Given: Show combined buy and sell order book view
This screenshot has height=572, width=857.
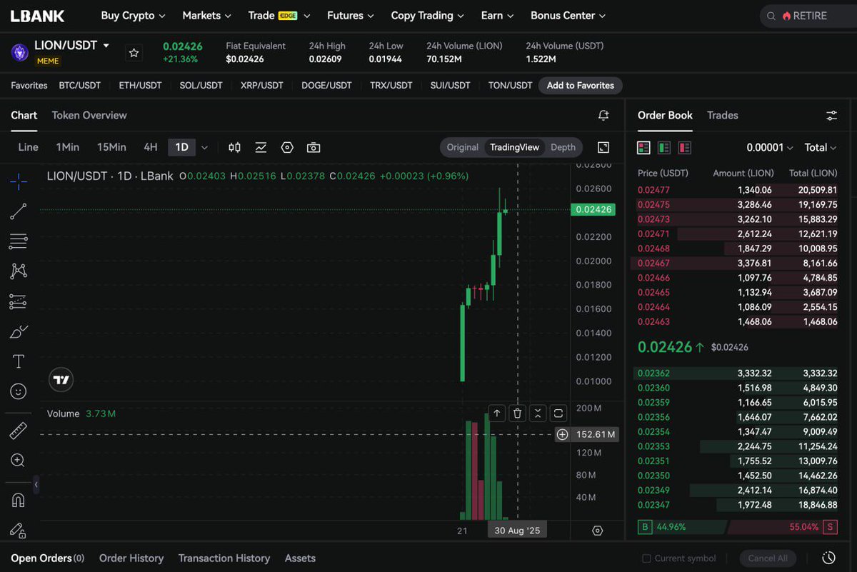Looking at the screenshot, I should (644, 148).
